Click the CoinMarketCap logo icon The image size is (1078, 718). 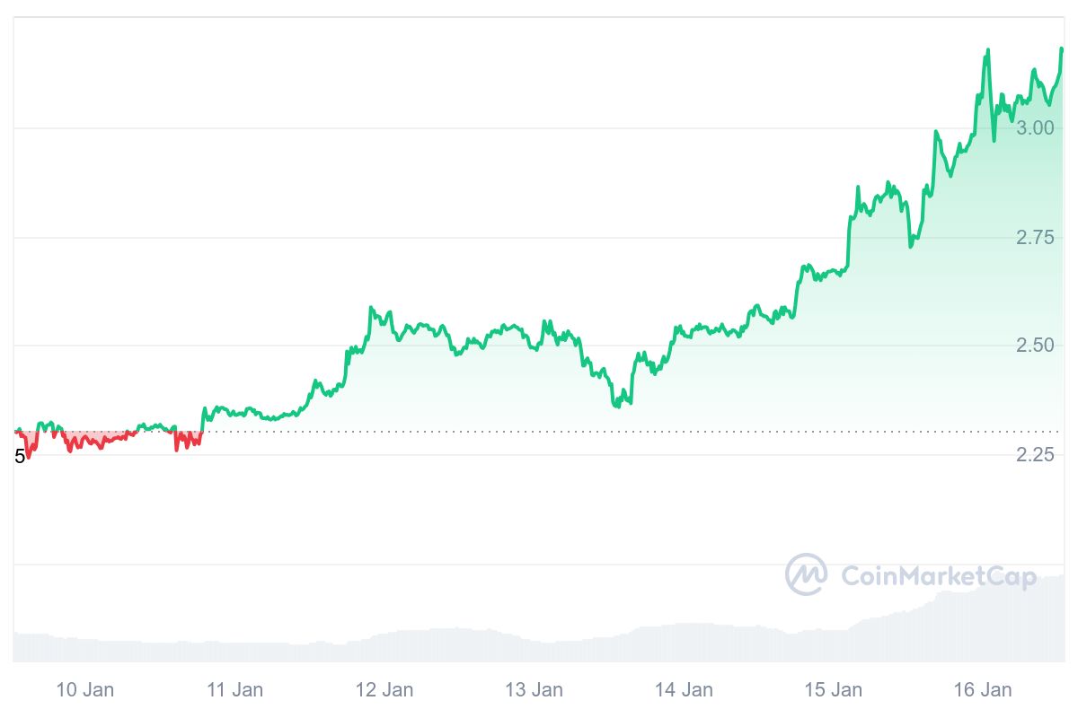click(x=806, y=574)
